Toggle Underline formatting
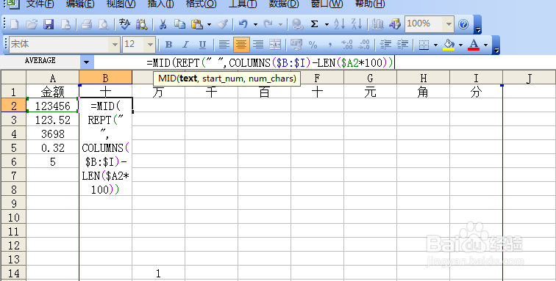556x281 pixels. [202, 45]
